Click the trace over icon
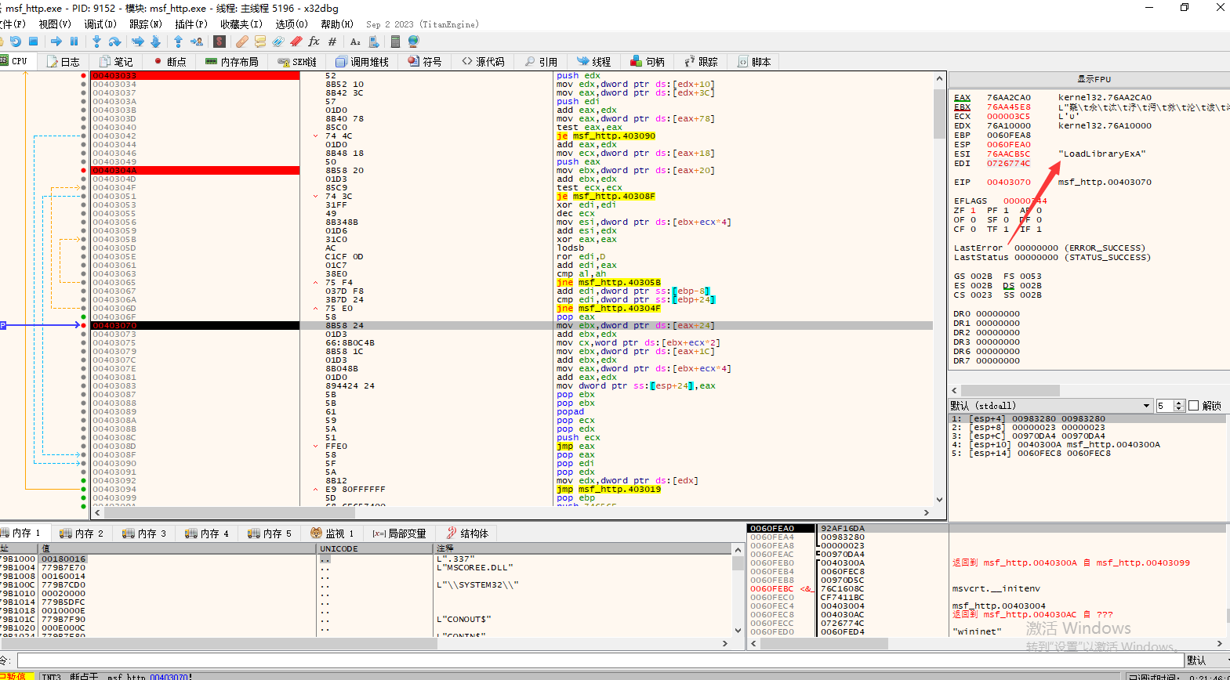1230x680 pixels. (155, 42)
